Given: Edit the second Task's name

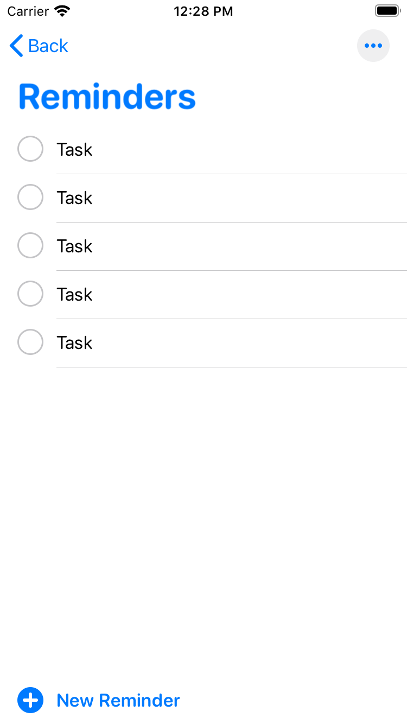Looking at the screenshot, I should (74, 198).
